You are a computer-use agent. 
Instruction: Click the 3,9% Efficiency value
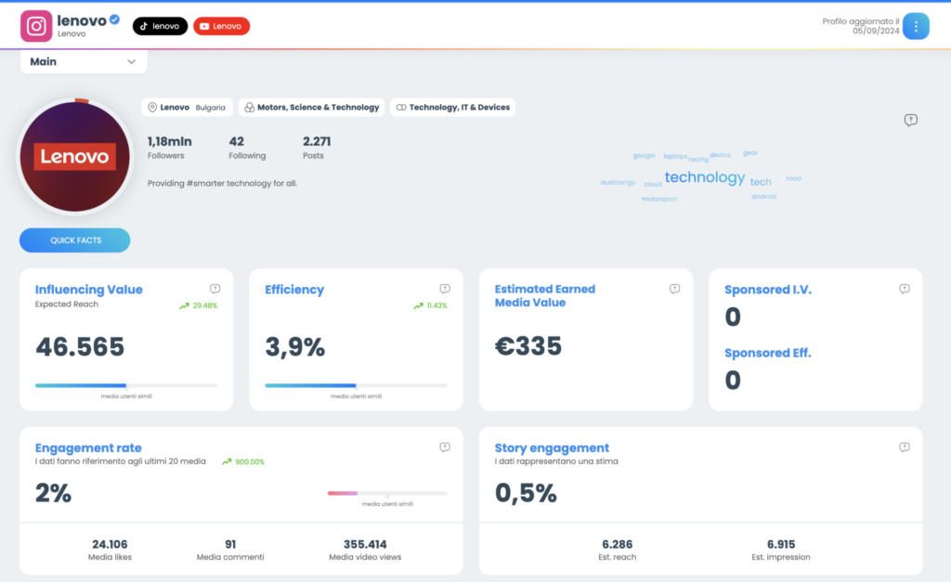click(294, 347)
